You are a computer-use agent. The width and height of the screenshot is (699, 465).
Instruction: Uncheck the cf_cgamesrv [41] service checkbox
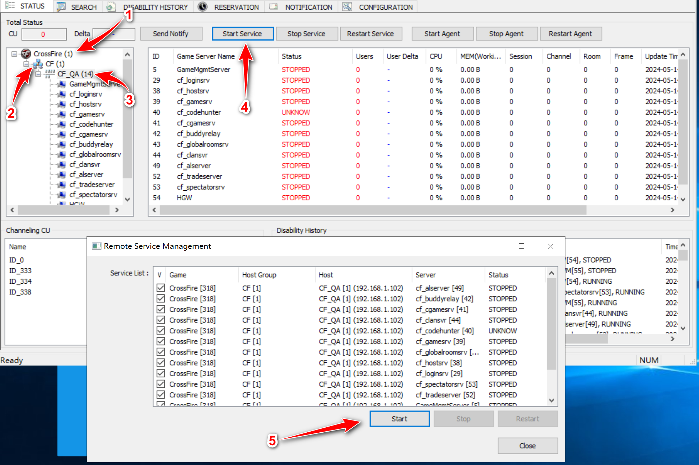(161, 309)
